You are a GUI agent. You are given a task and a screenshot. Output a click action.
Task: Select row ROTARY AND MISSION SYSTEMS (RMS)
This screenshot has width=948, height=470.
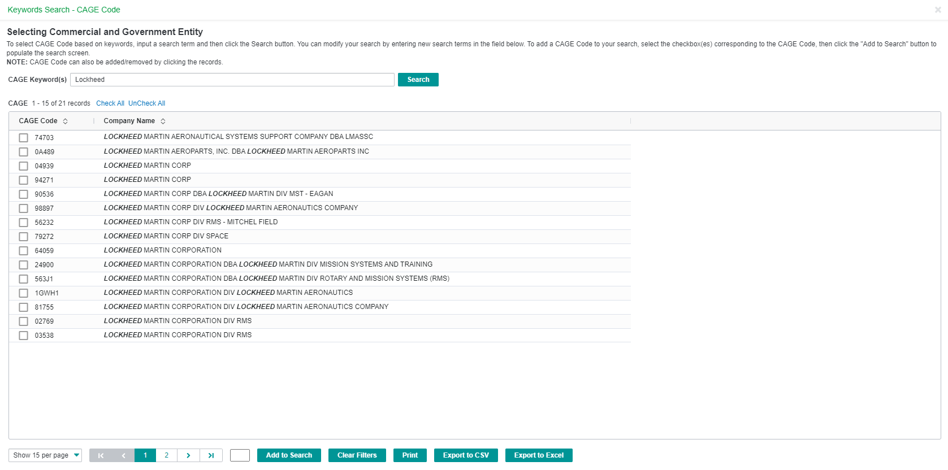(320, 279)
